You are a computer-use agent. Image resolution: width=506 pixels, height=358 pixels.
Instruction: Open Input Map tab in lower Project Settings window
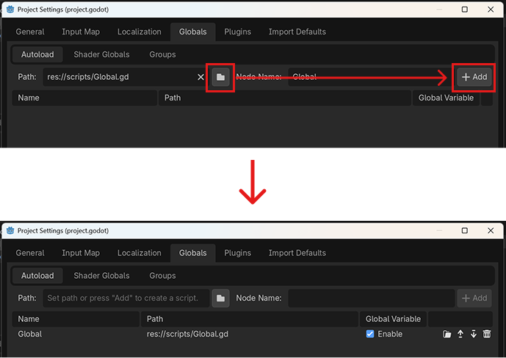click(x=81, y=253)
